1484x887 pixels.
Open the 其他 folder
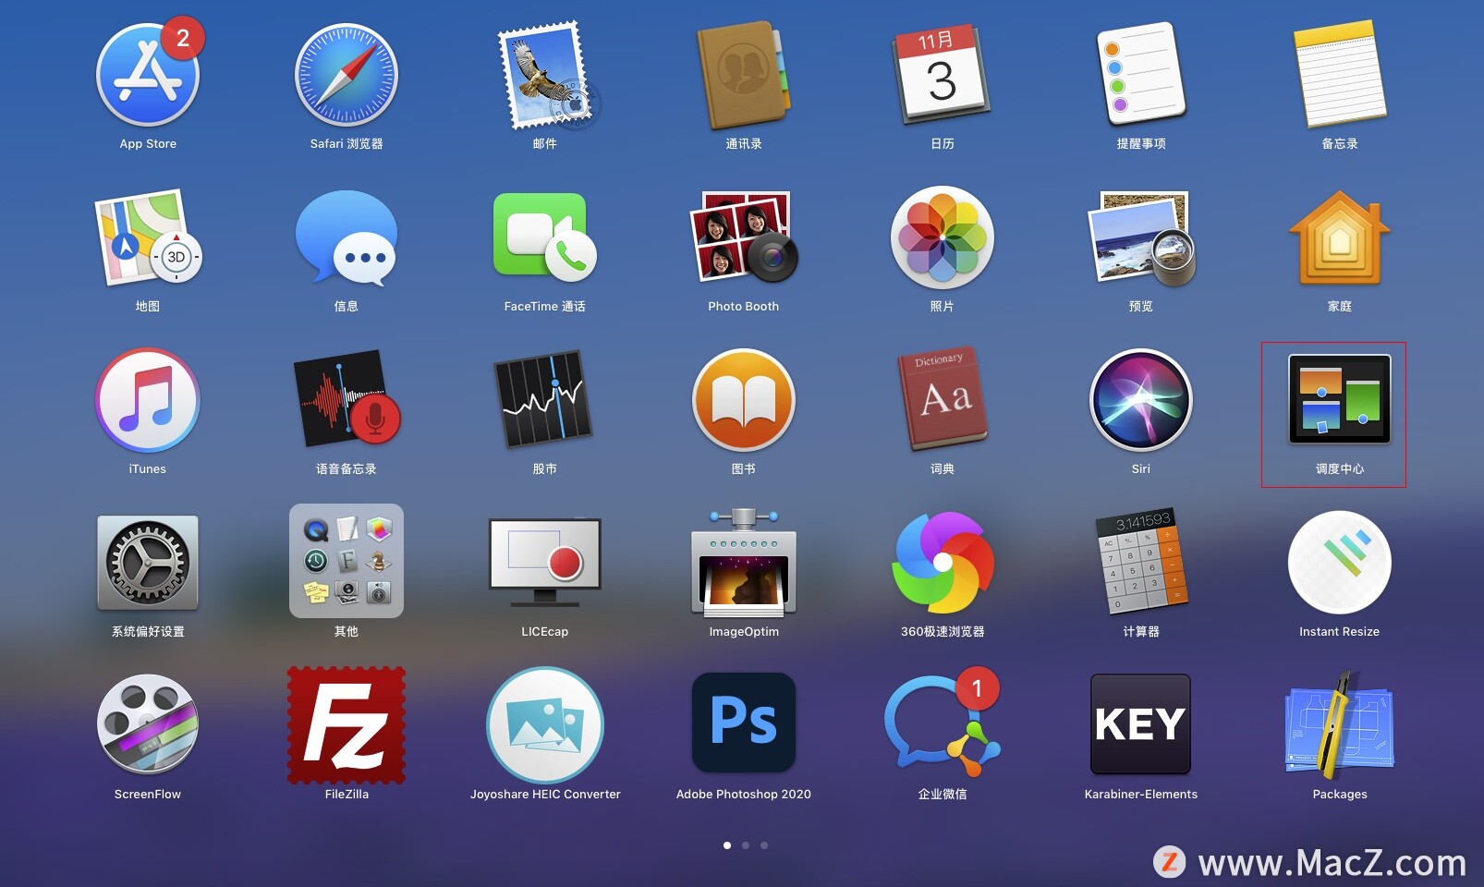tap(347, 561)
